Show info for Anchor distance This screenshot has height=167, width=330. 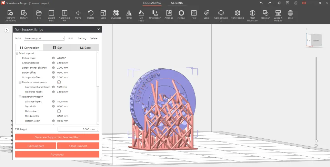[53, 63]
